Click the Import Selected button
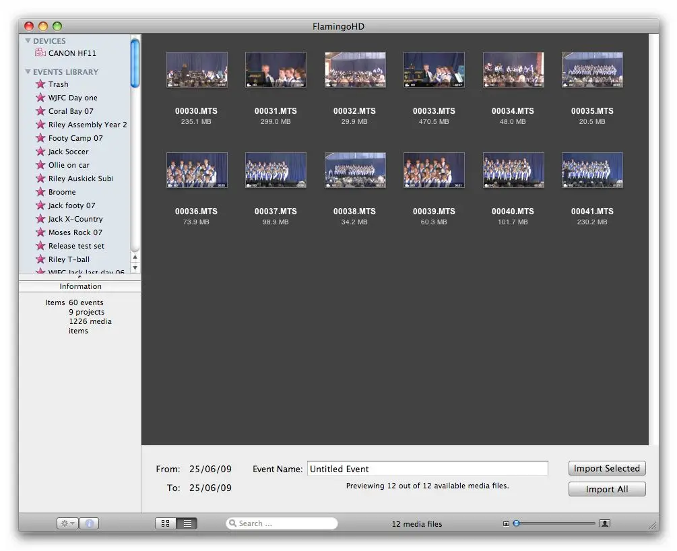This screenshot has width=677, height=551. pyautogui.click(x=607, y=468)
